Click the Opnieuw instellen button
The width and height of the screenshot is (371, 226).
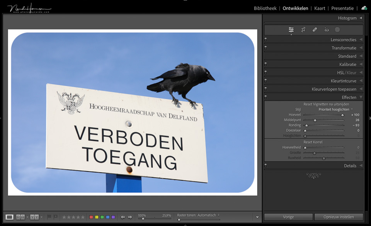click(339, 217)
